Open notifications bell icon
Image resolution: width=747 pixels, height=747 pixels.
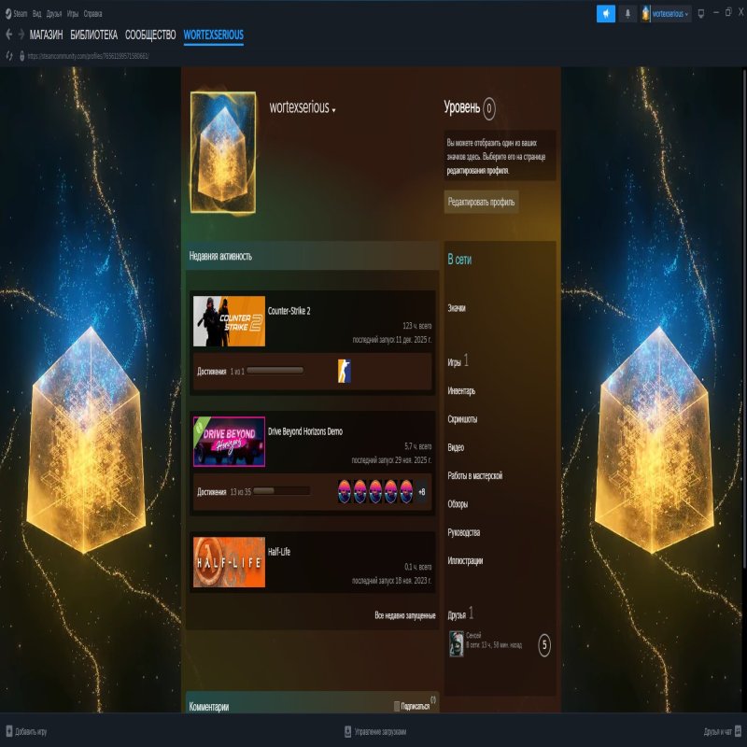click(628, 14)
